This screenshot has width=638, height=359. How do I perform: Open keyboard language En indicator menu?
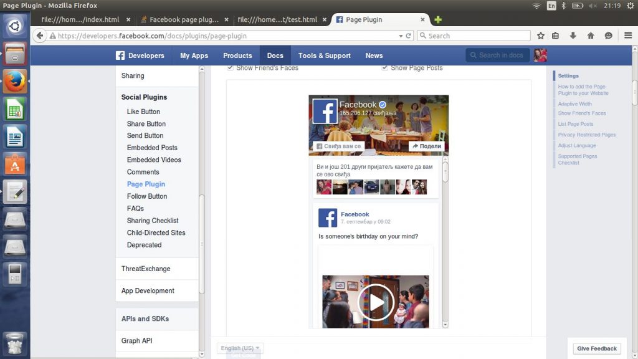tap(551, 6)
